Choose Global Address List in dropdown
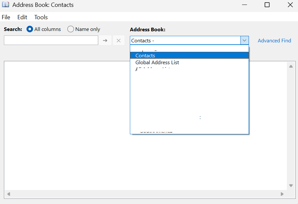 coord(189,62)
